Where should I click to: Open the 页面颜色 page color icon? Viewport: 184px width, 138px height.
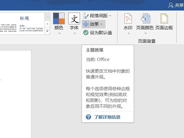145,18
